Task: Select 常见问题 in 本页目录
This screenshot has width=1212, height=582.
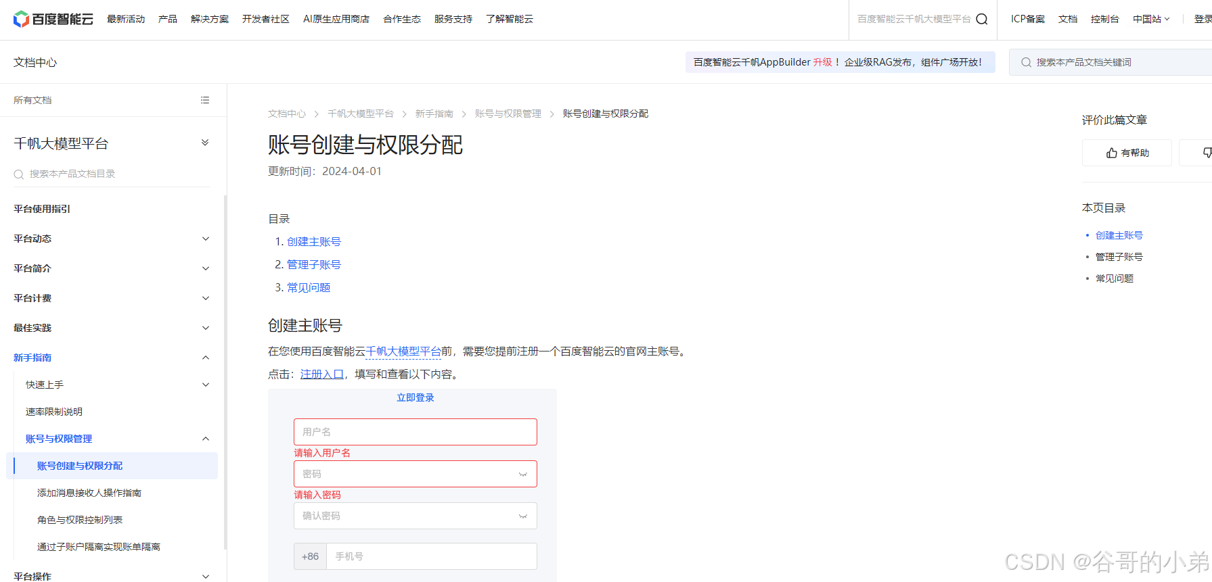Action: tap(1115, 278)
